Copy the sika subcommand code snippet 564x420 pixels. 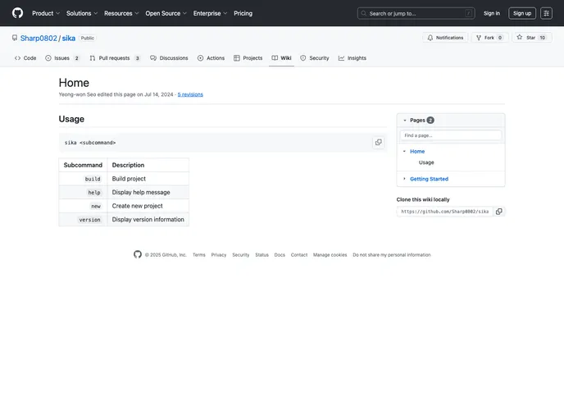coord(379,142)
